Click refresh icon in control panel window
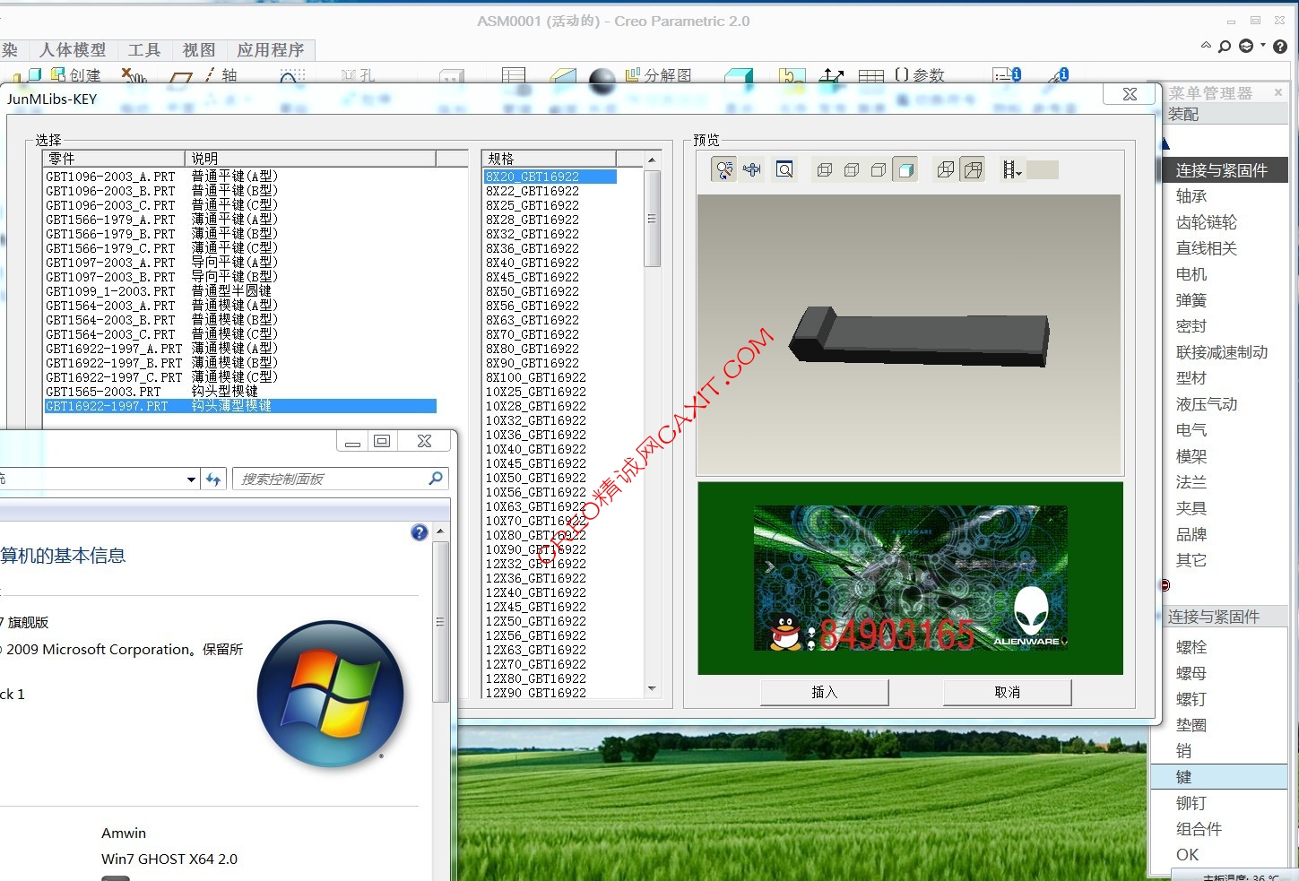The image size is (1299, 881). coord(213,479)
